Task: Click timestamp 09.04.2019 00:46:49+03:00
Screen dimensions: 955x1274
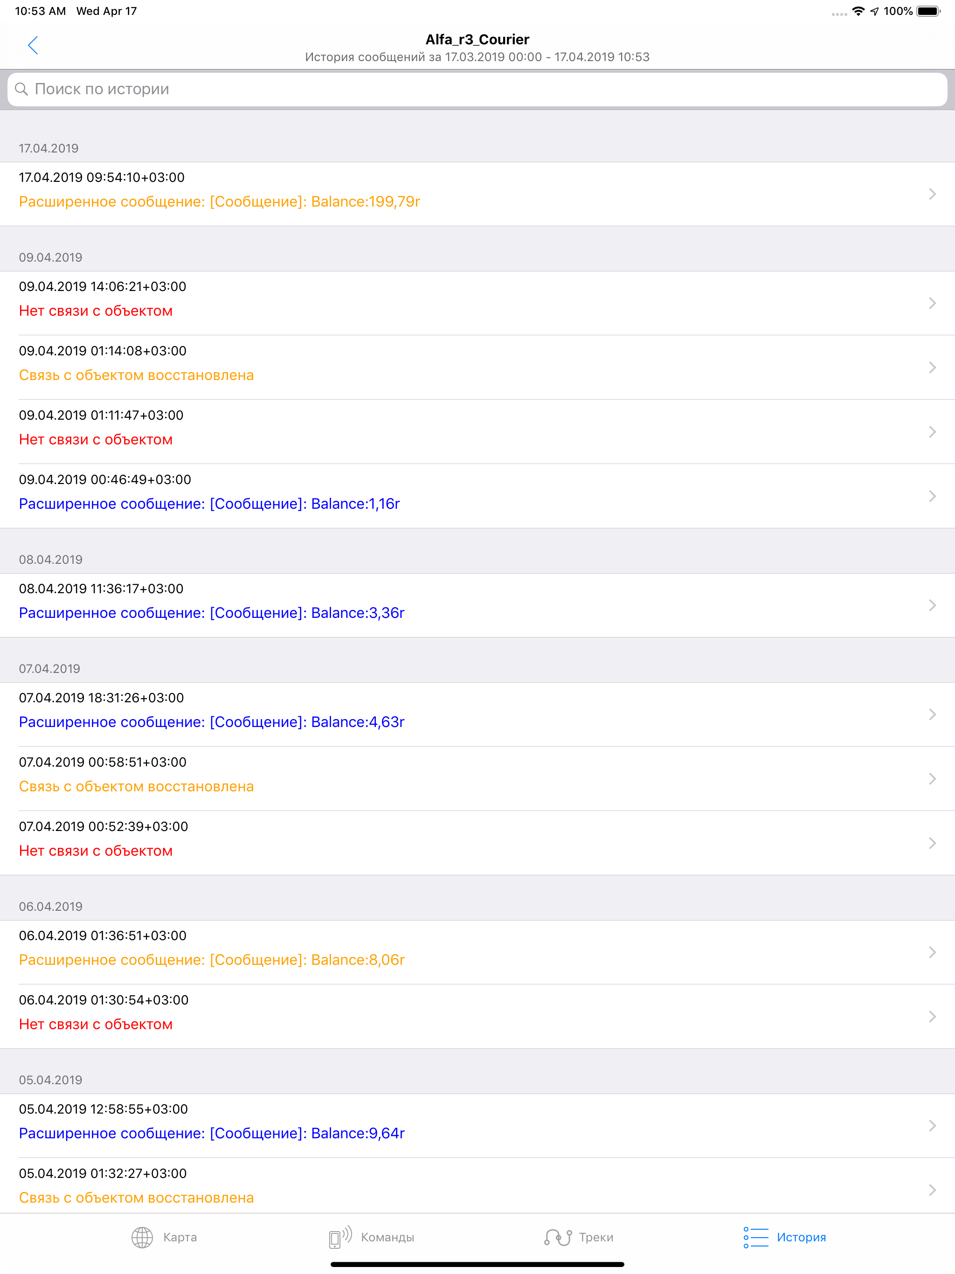Action: 105,479
